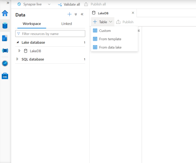
Task: Collapse the Lake database section
Action: click(18, 42)
